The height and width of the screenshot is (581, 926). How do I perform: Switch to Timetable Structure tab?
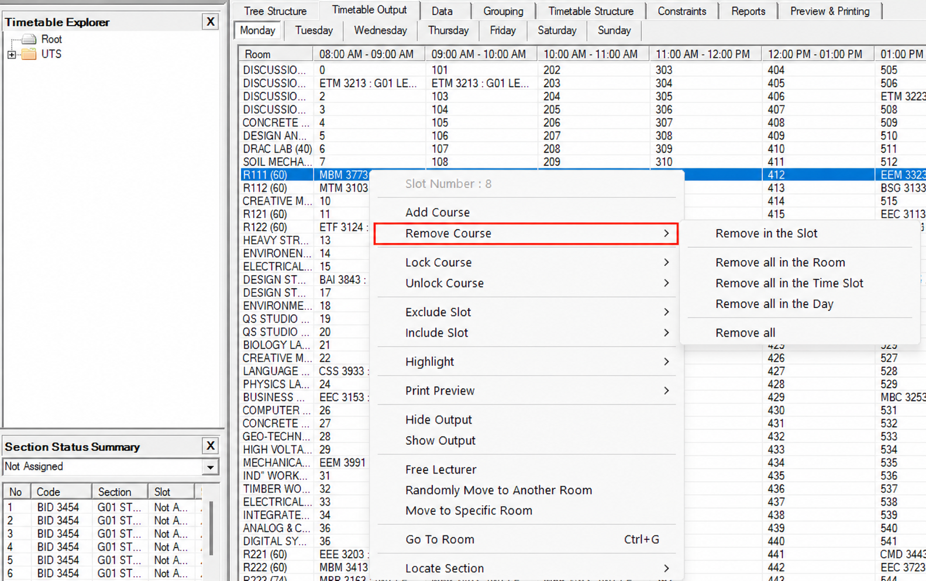(x=591, y=11)
